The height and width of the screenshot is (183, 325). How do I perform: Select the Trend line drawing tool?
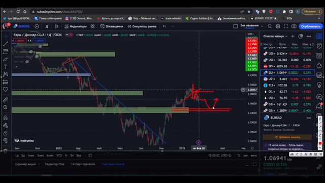tap(6, 44)
